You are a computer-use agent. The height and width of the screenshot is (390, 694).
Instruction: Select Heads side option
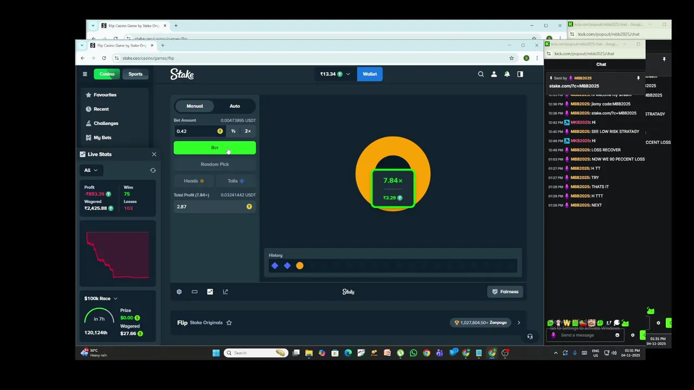(x=194, y=181)
